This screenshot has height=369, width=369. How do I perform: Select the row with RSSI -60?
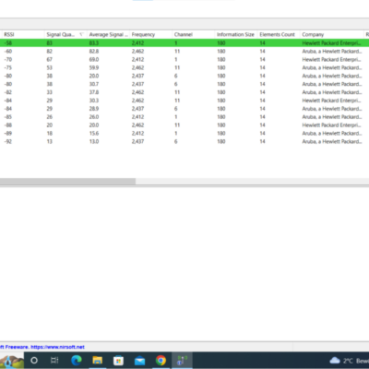[x=184, y=52]
